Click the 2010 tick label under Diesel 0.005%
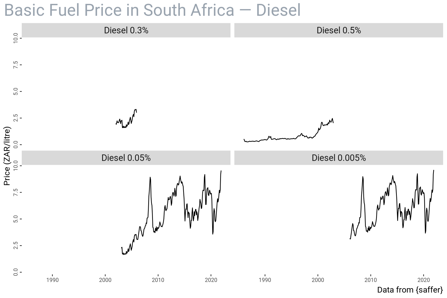Screen dimensions: 447x298 coord(371,280)
